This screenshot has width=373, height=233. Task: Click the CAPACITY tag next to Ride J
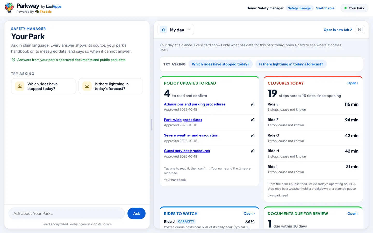point(186,221)
